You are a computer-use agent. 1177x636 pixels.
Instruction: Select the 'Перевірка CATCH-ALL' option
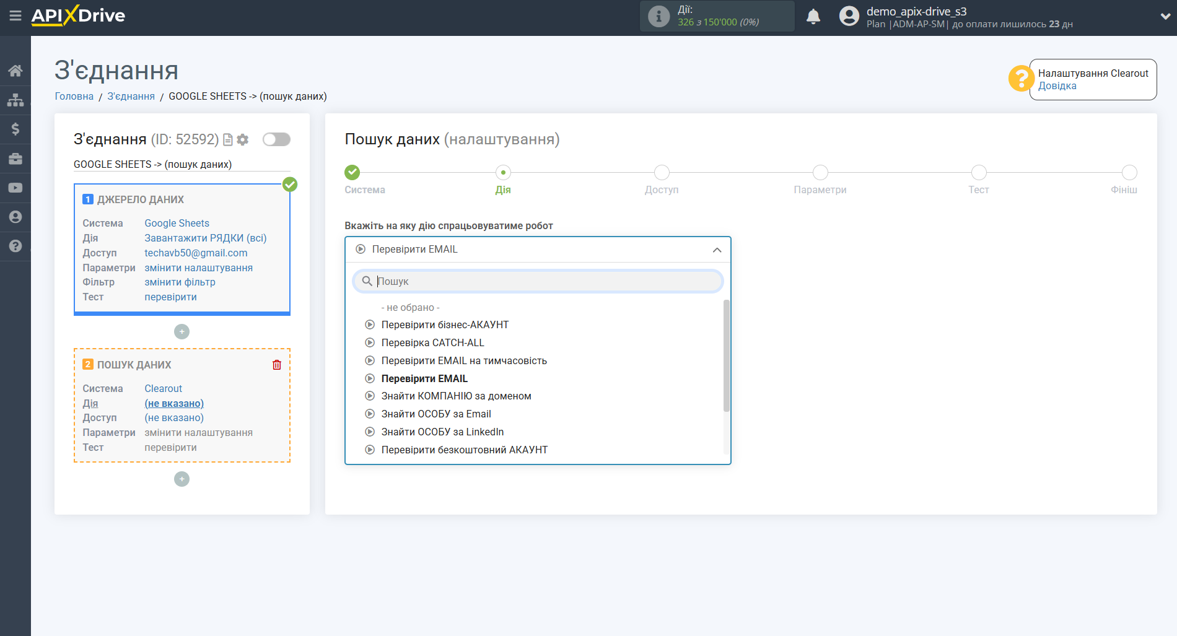click(x=432, y=342)
